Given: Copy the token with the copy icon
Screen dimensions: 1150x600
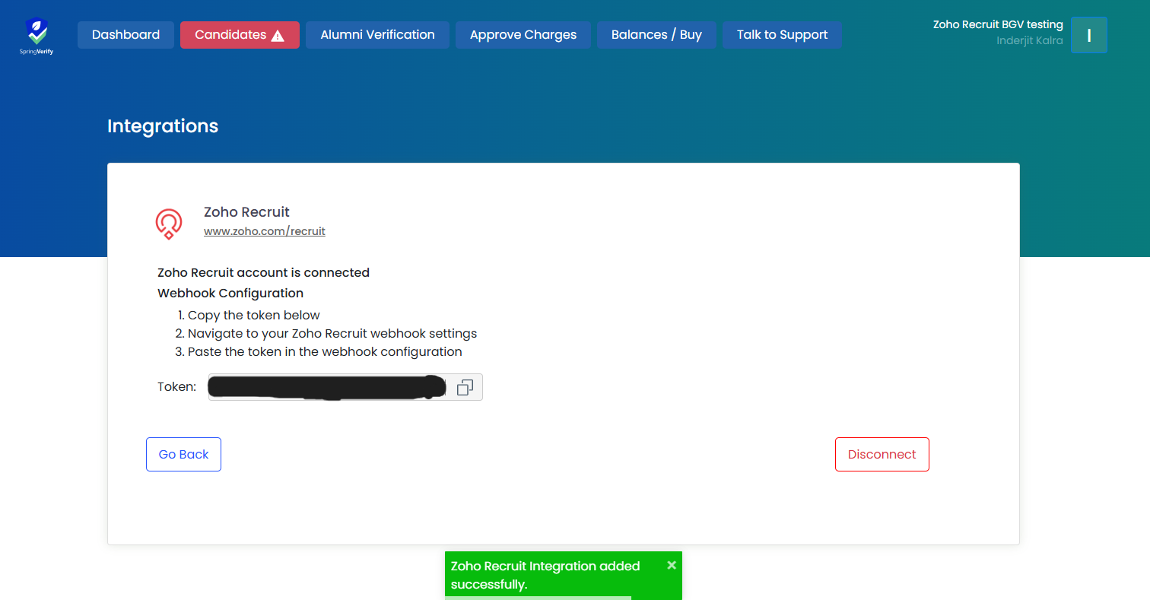Looking at the screenshot, I should (x=465, y=388).
